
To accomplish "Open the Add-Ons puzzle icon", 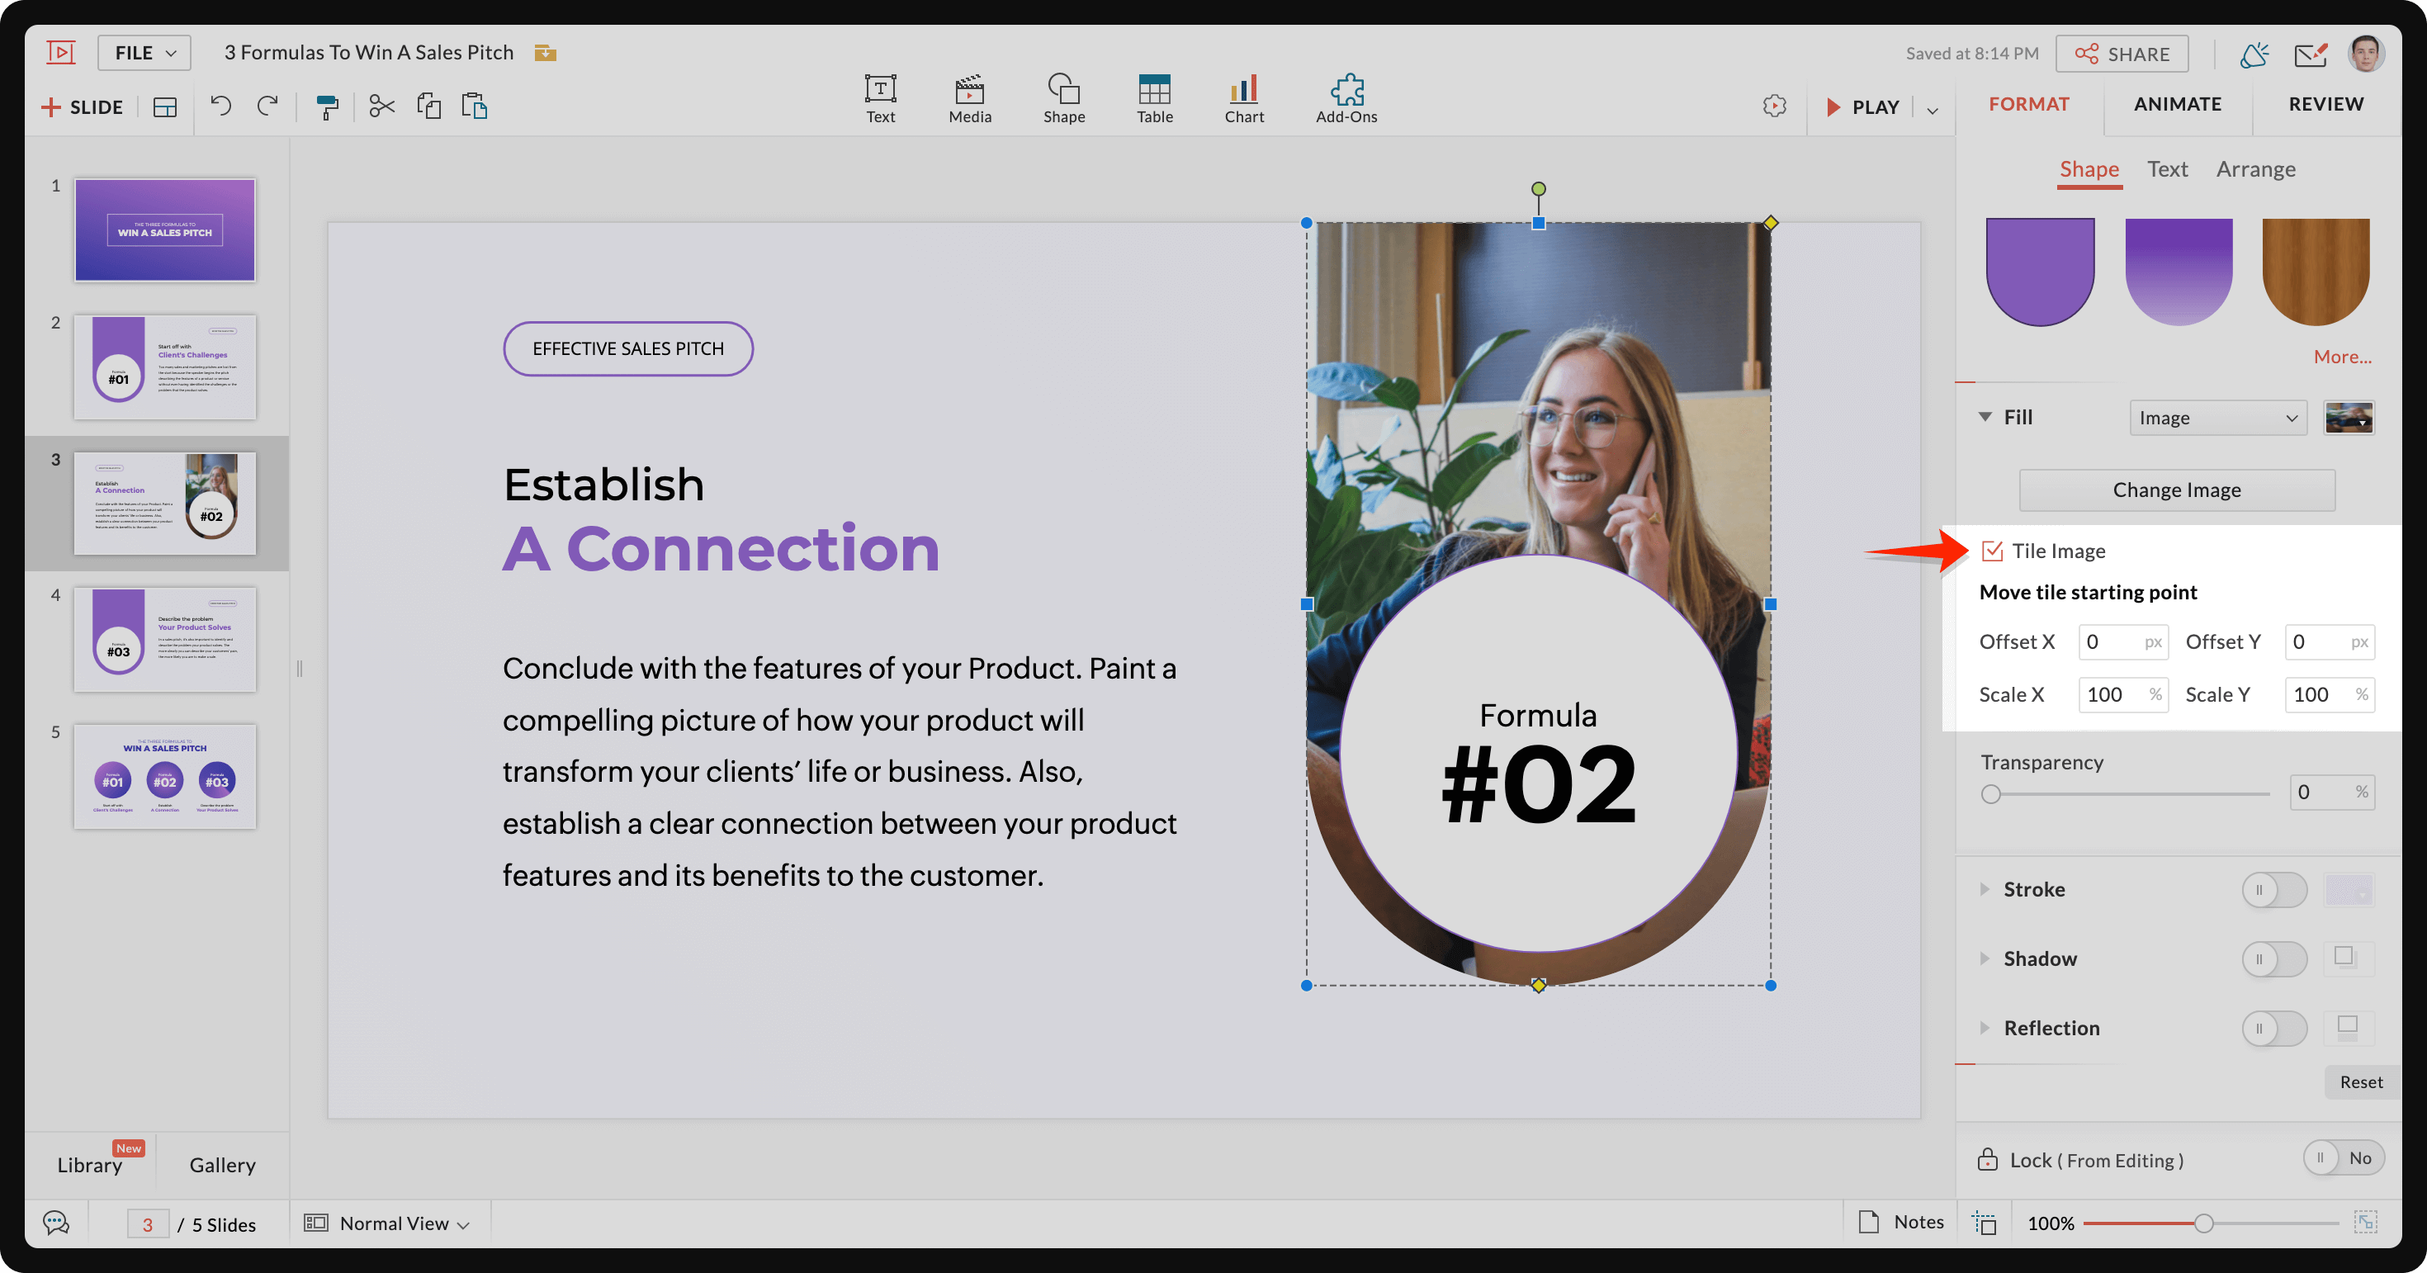I will (x=1346, y=98).
